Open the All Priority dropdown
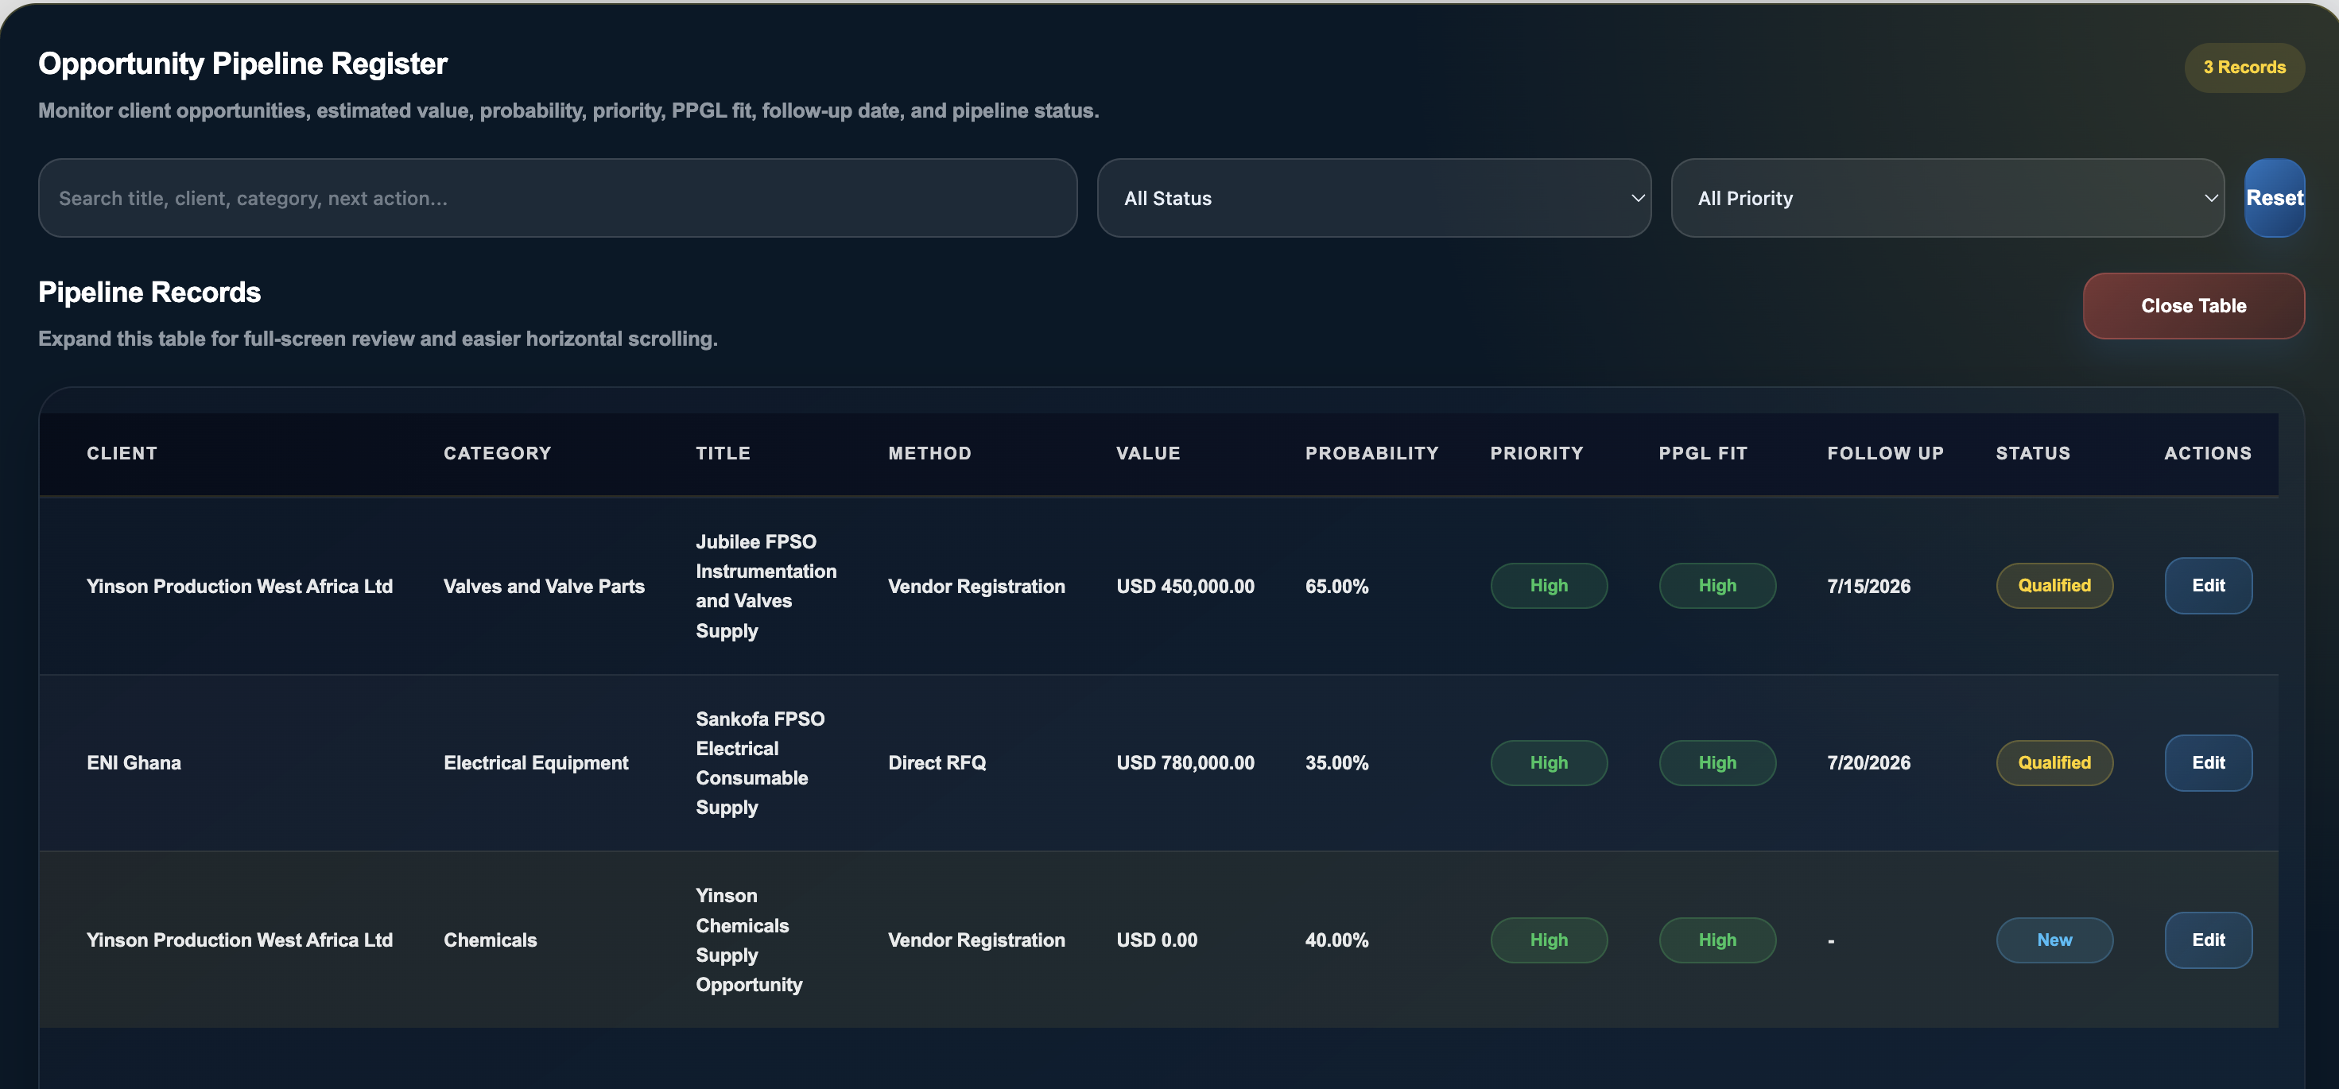2339x1089 pixels. pyautogui.click(x=1948, y=198)
